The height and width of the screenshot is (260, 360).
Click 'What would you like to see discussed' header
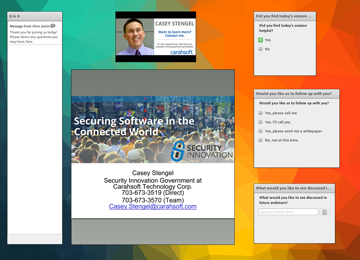click(294, 188)
